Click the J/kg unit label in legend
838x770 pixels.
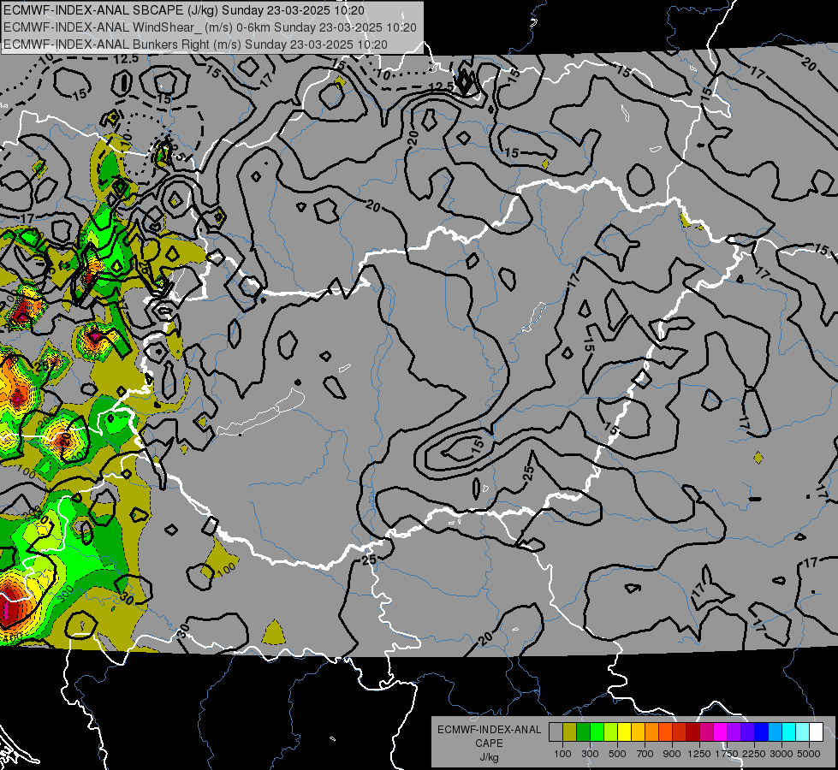pyautogui.click(x=490, y=757)
